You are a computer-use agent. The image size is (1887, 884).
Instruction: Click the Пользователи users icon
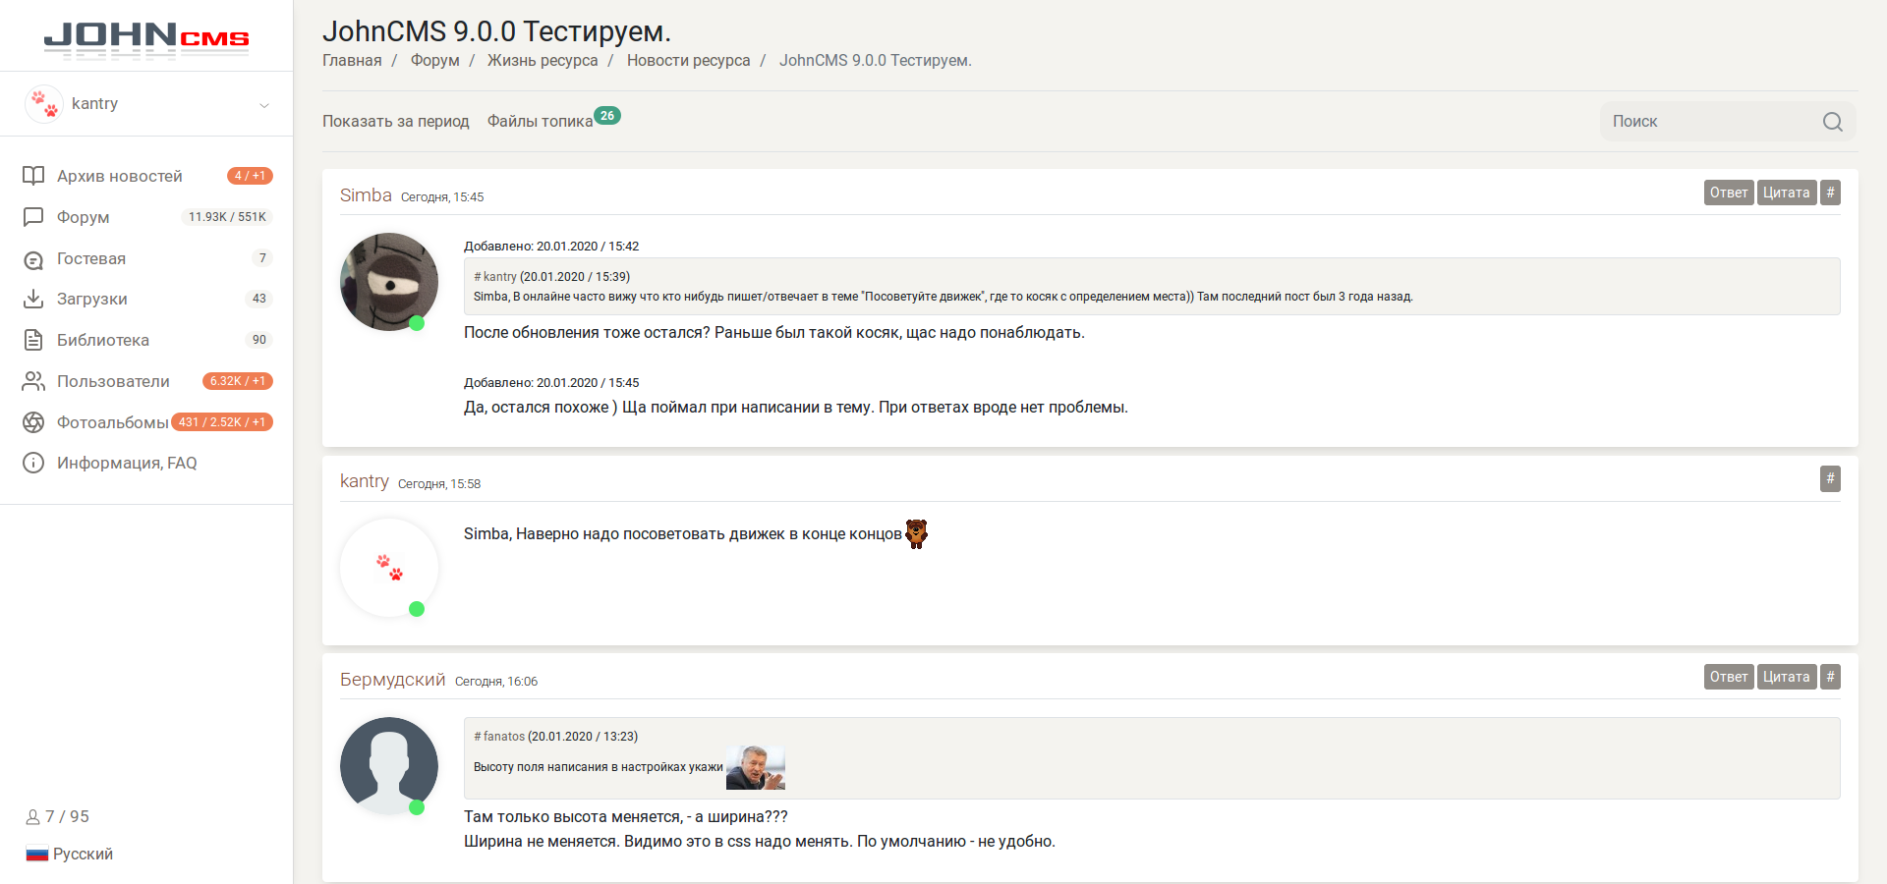(33, 381)
